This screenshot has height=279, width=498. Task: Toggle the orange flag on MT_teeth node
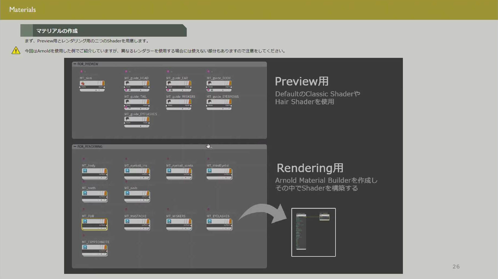pos(105,193)
